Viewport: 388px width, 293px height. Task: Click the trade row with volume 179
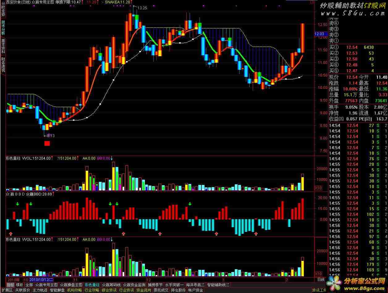coord(358,264)
